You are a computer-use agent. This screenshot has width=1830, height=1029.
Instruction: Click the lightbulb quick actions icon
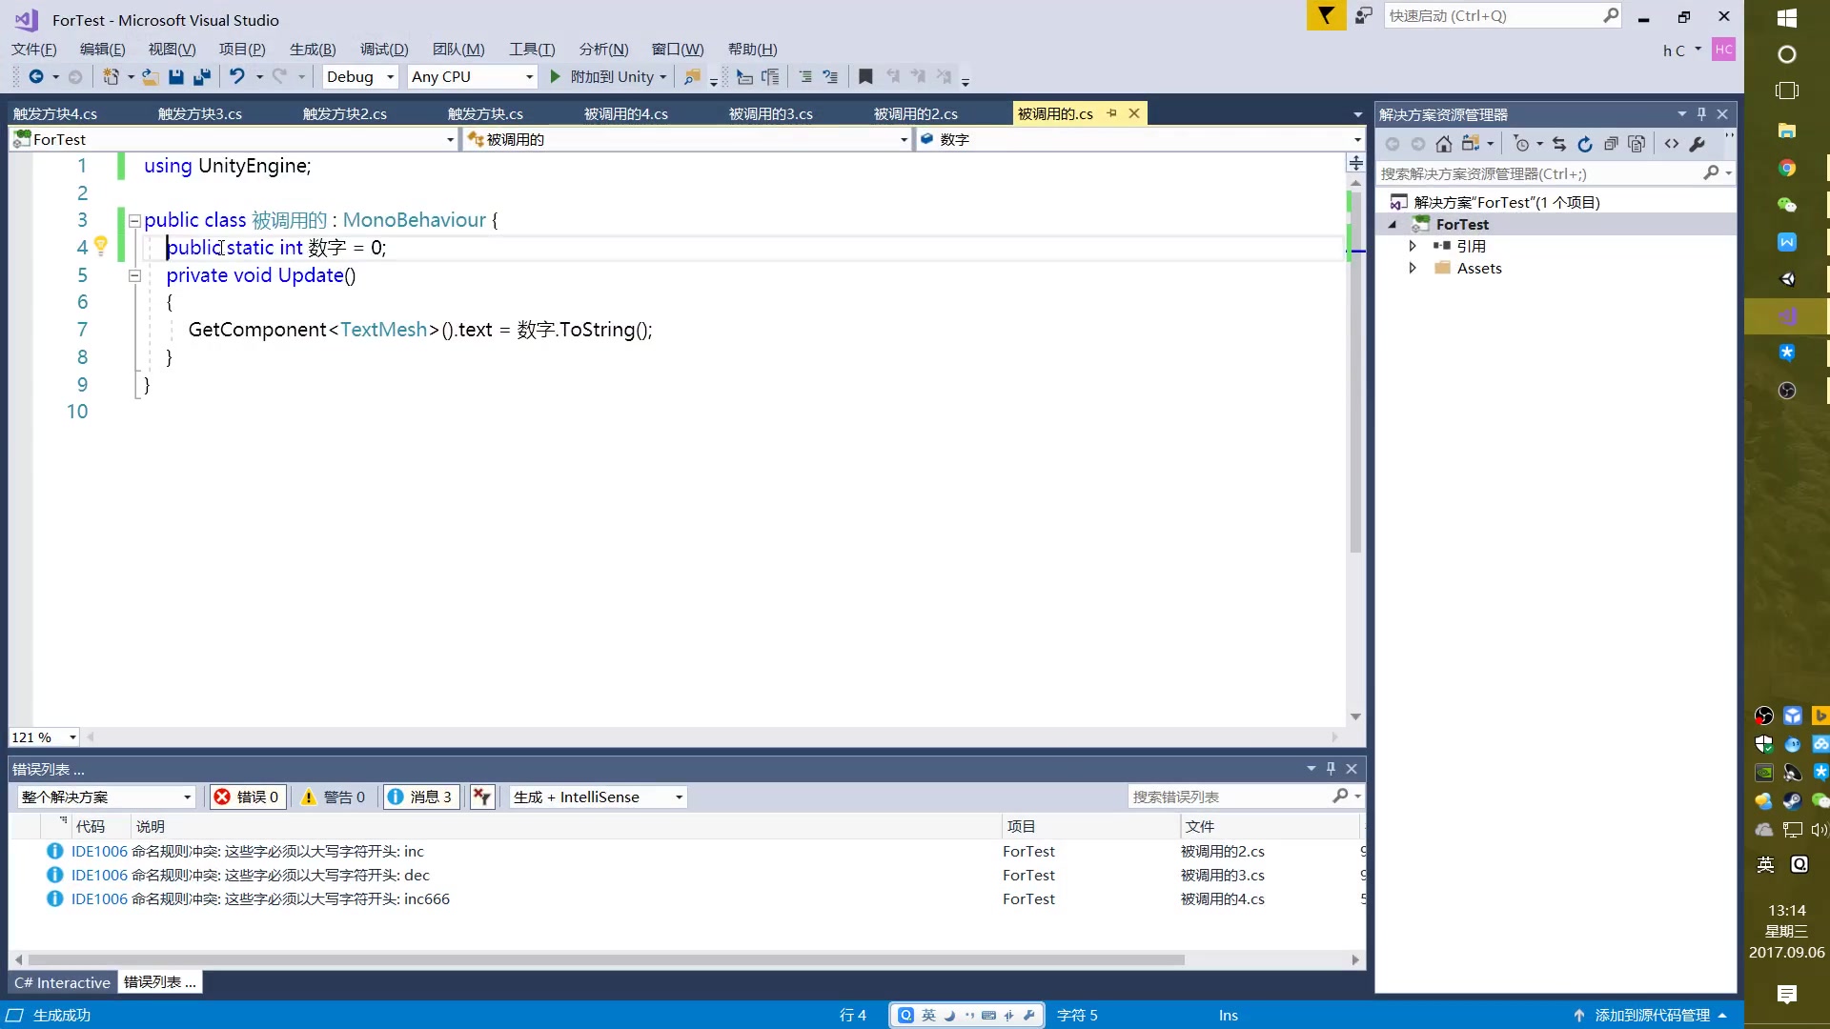pos(101,247)
